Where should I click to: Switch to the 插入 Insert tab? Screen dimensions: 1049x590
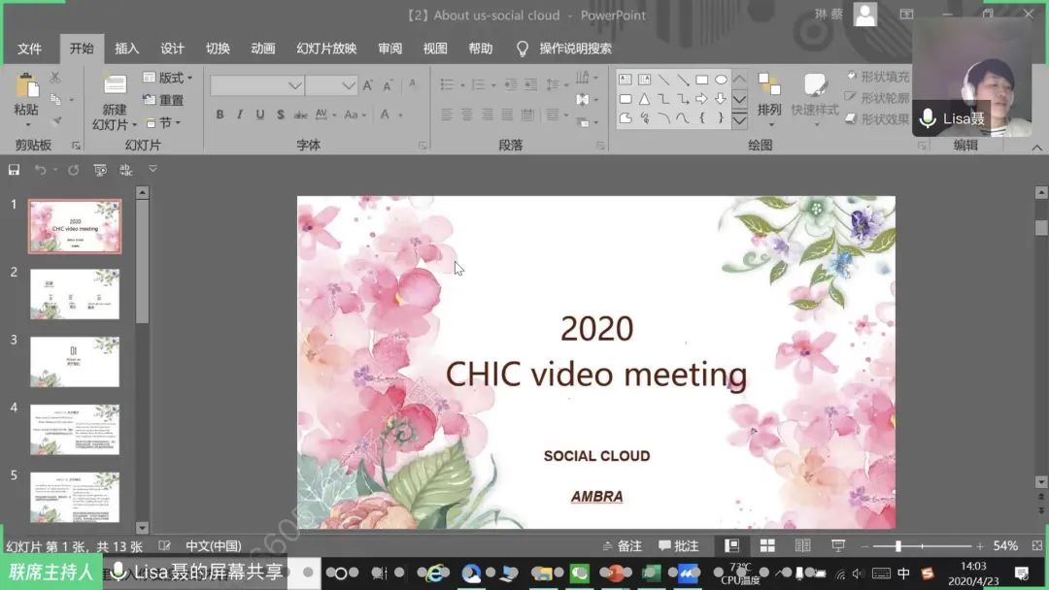[x=126, y=49]
